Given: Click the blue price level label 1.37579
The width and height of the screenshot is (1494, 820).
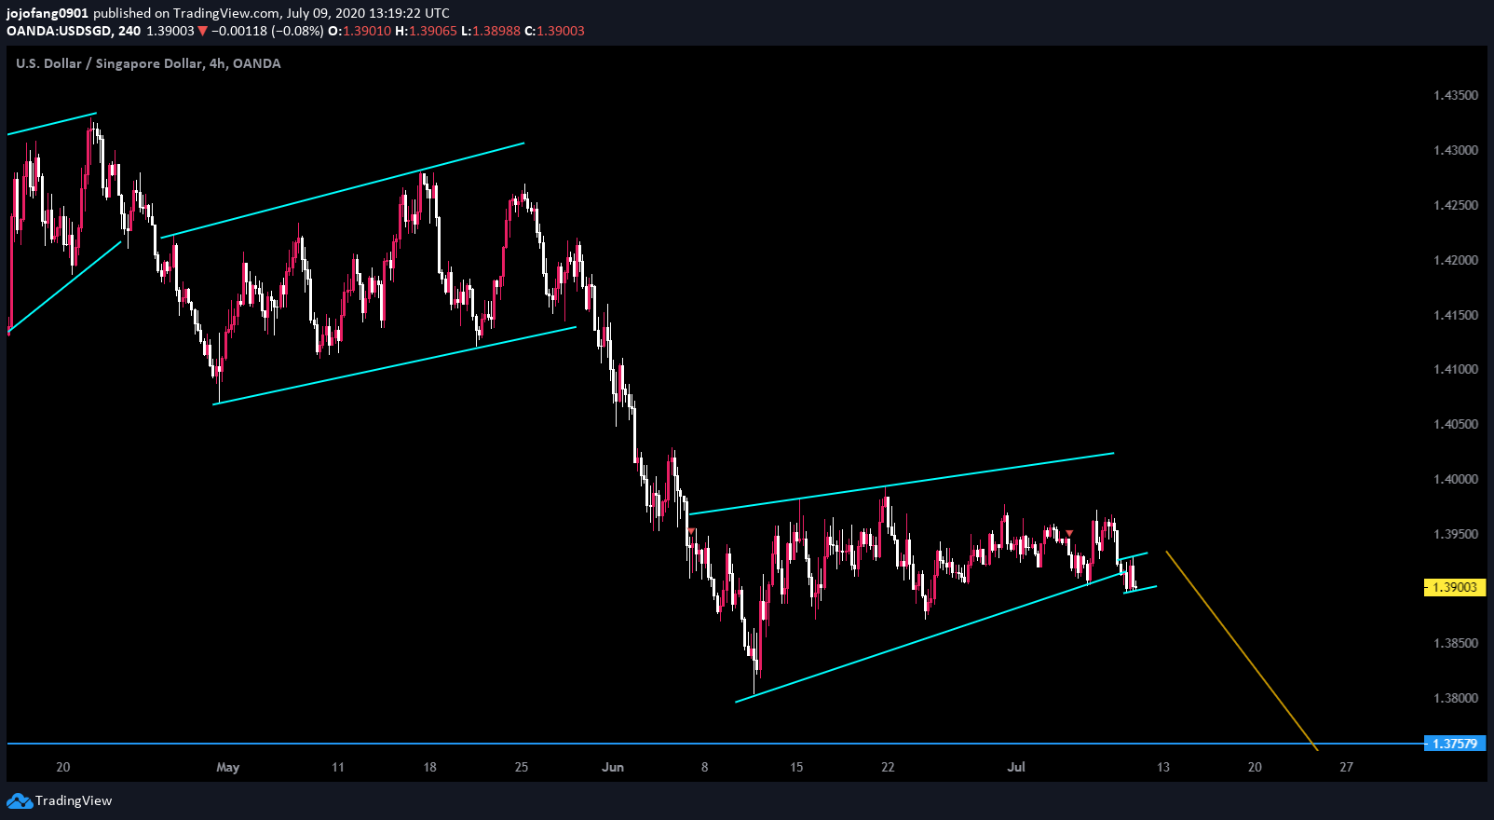Looking at the screenshot, I should point(1454,744).
